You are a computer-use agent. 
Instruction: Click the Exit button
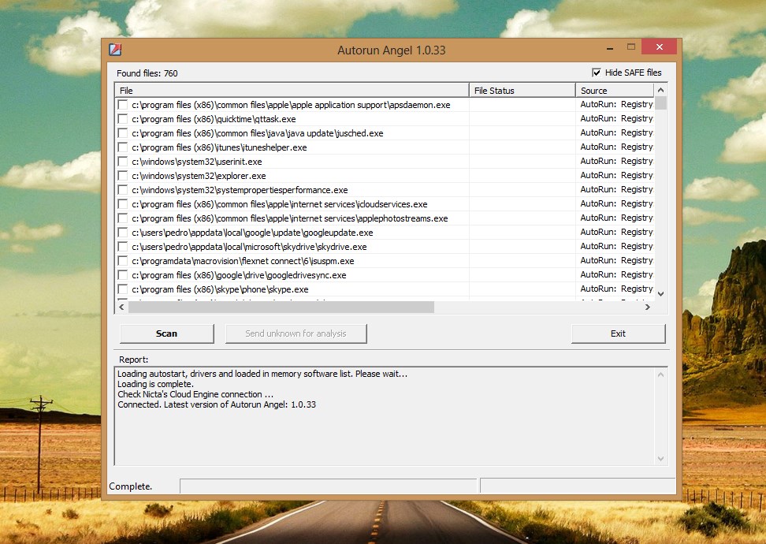click(x=618, y=333)
